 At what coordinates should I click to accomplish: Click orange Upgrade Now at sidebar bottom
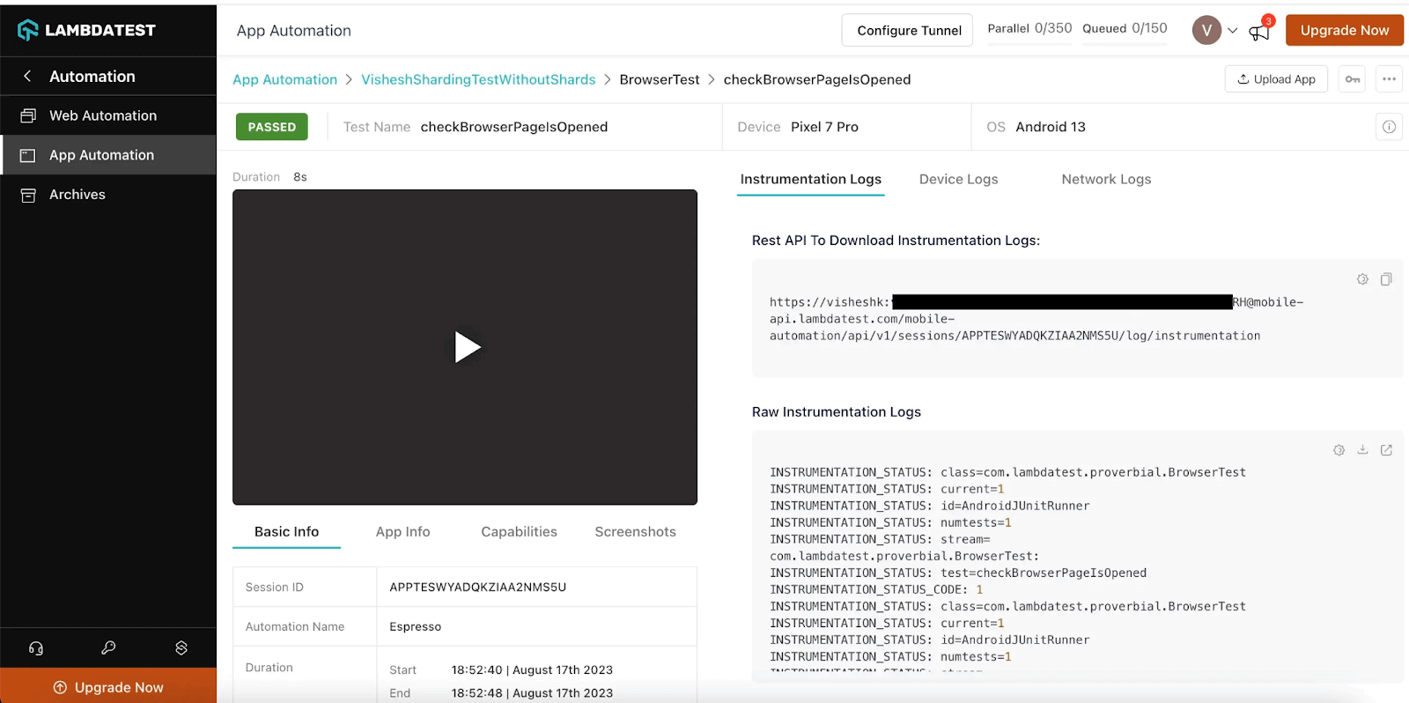click(x=108, y=687)
